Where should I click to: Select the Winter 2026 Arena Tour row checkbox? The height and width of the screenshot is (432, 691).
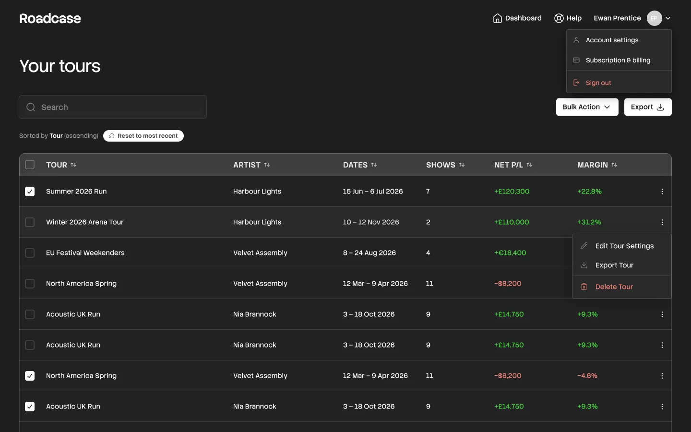click(30, 222)
